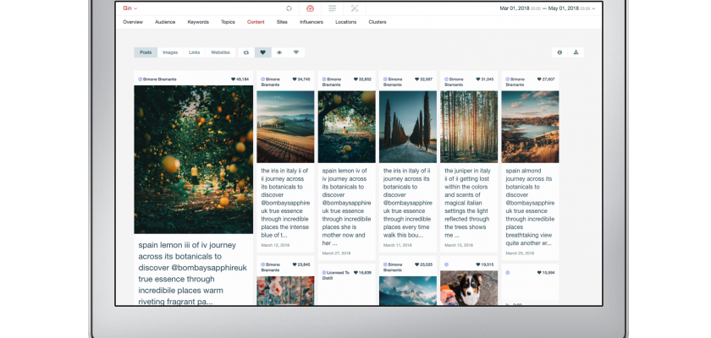Open the Keywords tab
The height and width of the screenshot is (338, 711).
[198, 22]
